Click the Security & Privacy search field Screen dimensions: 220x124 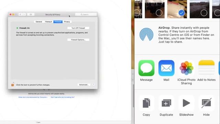(86, 14)
